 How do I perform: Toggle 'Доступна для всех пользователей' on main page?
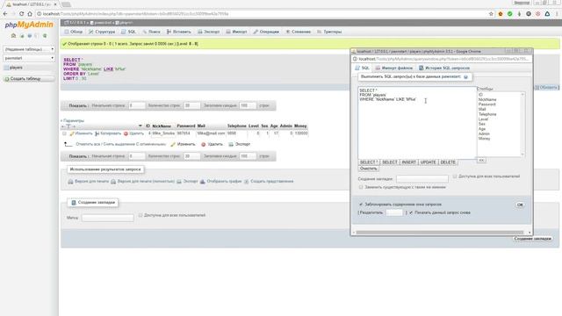pos(140,215)
